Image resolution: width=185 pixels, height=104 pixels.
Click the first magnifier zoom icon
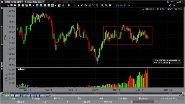tap(102, 5)
